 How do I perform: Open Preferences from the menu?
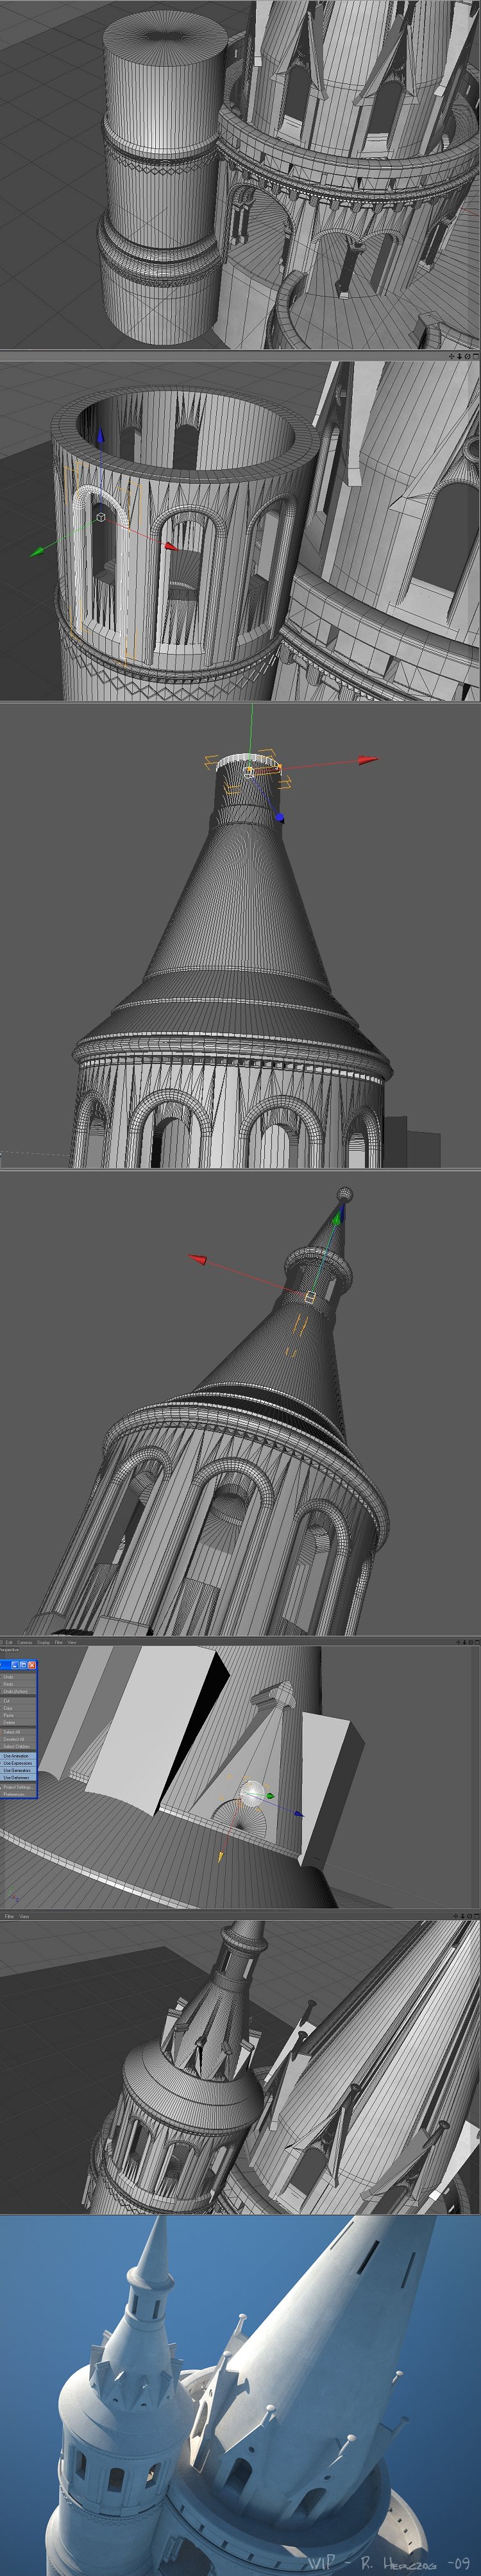(x=14, y=1794)
